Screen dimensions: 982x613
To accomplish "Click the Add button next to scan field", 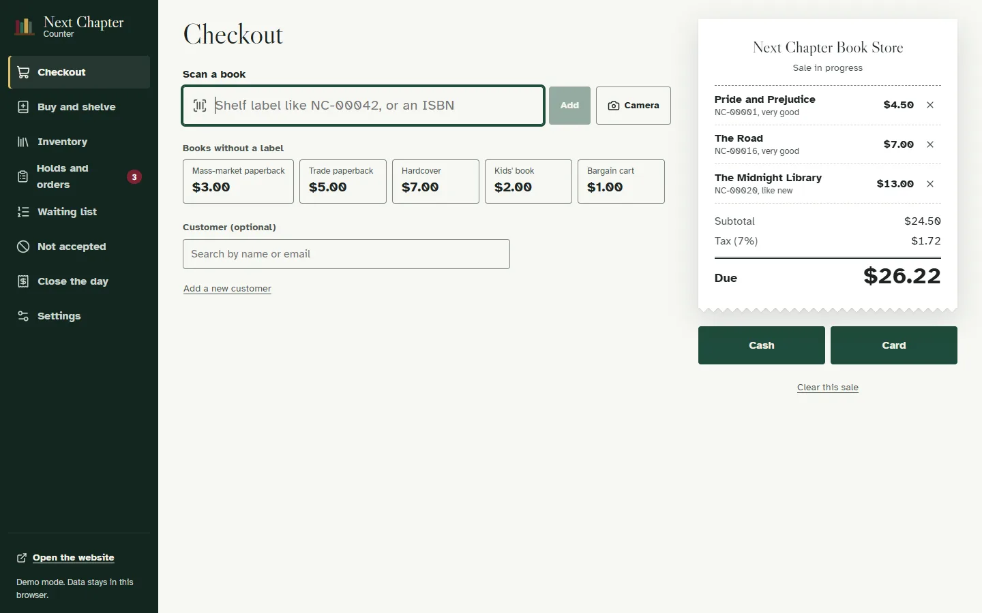I will click(569, 106).
